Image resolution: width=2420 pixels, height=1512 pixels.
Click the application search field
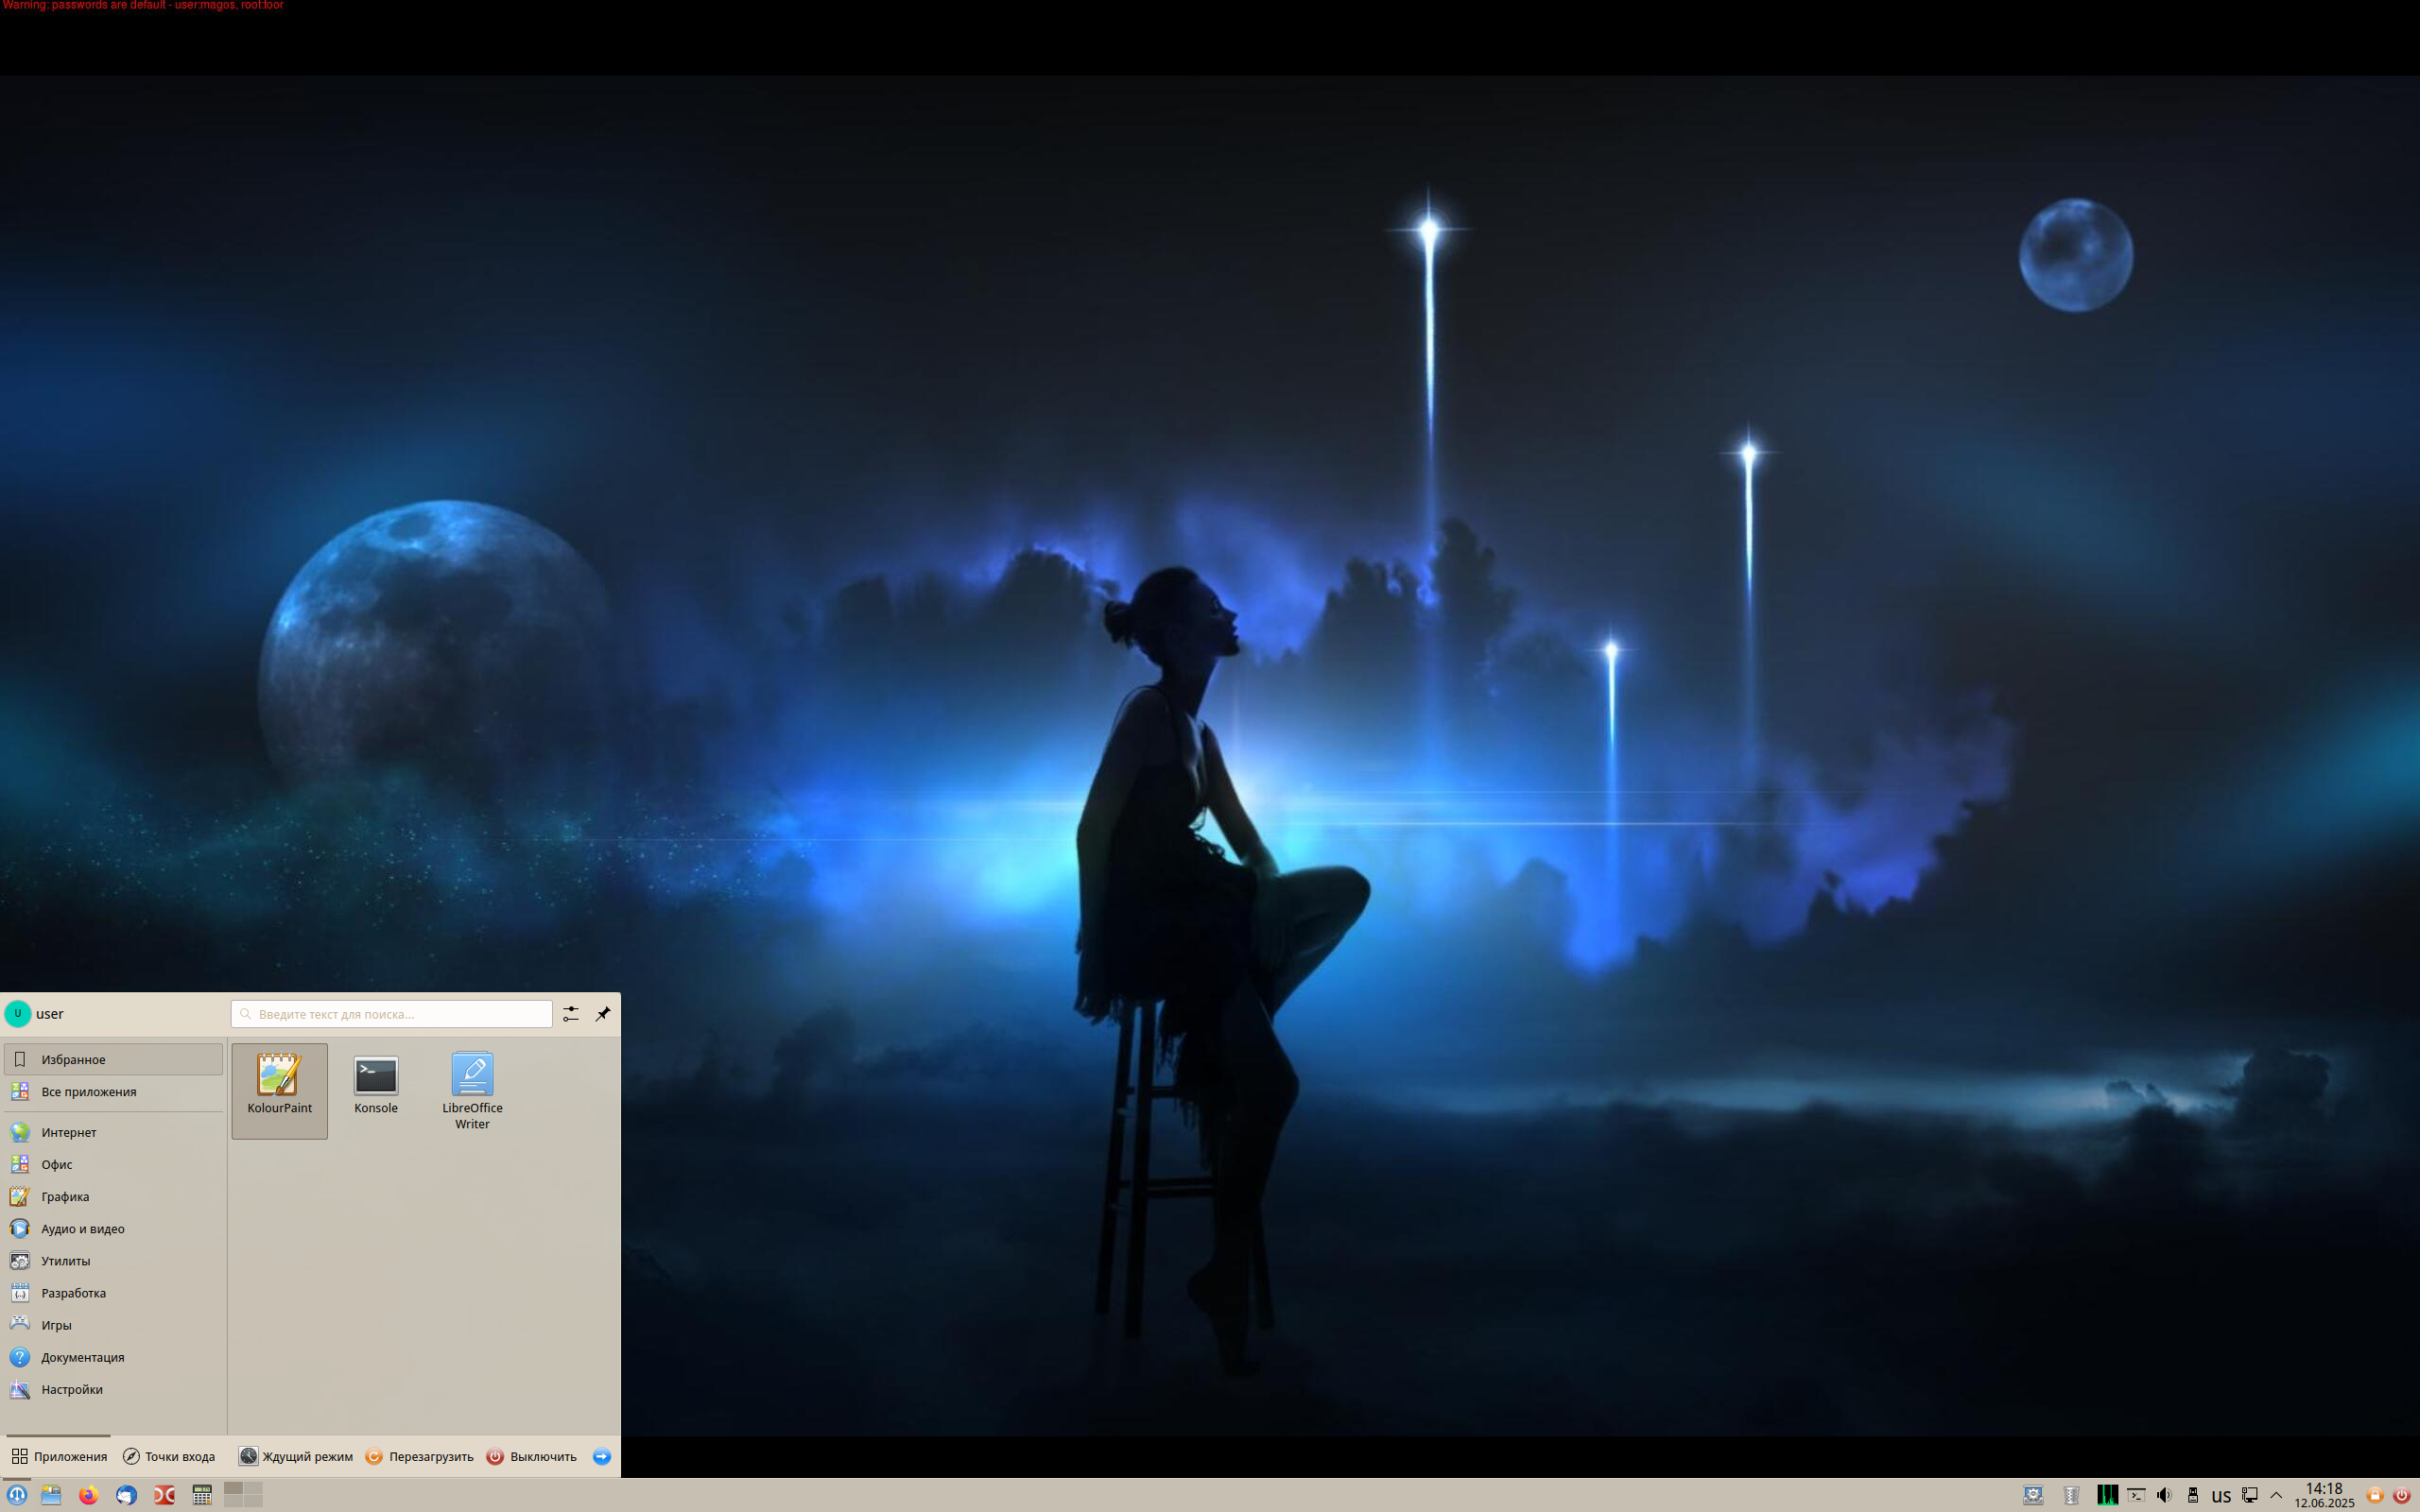coord(391,1014)
